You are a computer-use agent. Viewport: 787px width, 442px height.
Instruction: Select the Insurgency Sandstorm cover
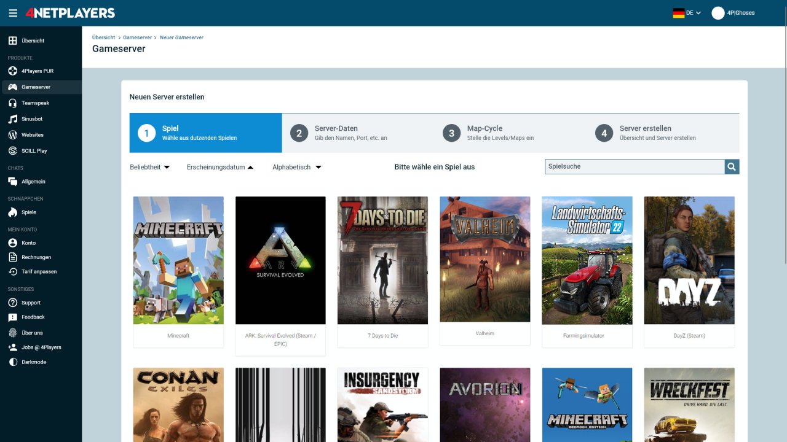382,405
